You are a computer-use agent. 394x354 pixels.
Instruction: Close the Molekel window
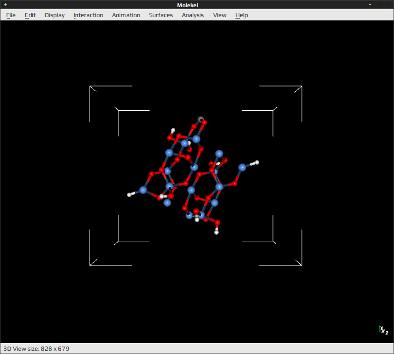[x=389, y=5]
